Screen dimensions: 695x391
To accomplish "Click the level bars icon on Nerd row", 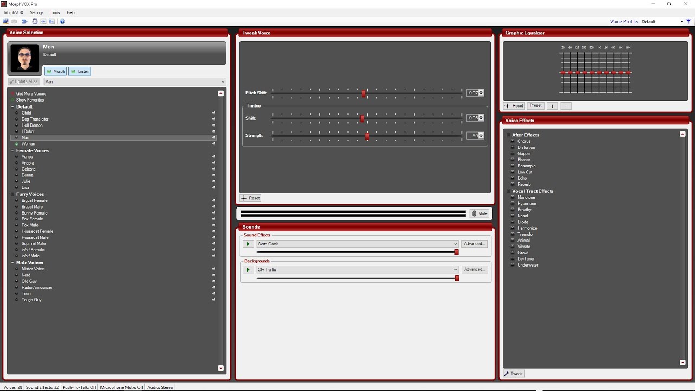I will coord(213,275).
